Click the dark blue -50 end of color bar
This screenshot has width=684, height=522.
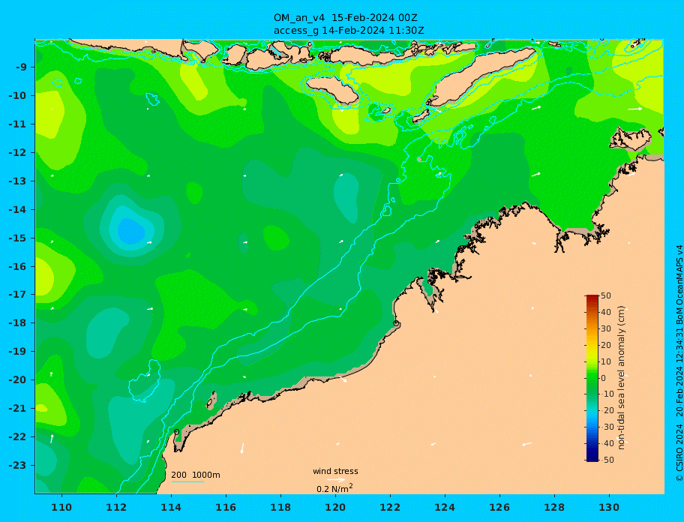point(592,459)
